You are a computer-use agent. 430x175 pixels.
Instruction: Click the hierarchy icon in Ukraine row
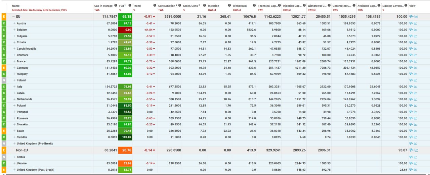(x=411, y=163)
